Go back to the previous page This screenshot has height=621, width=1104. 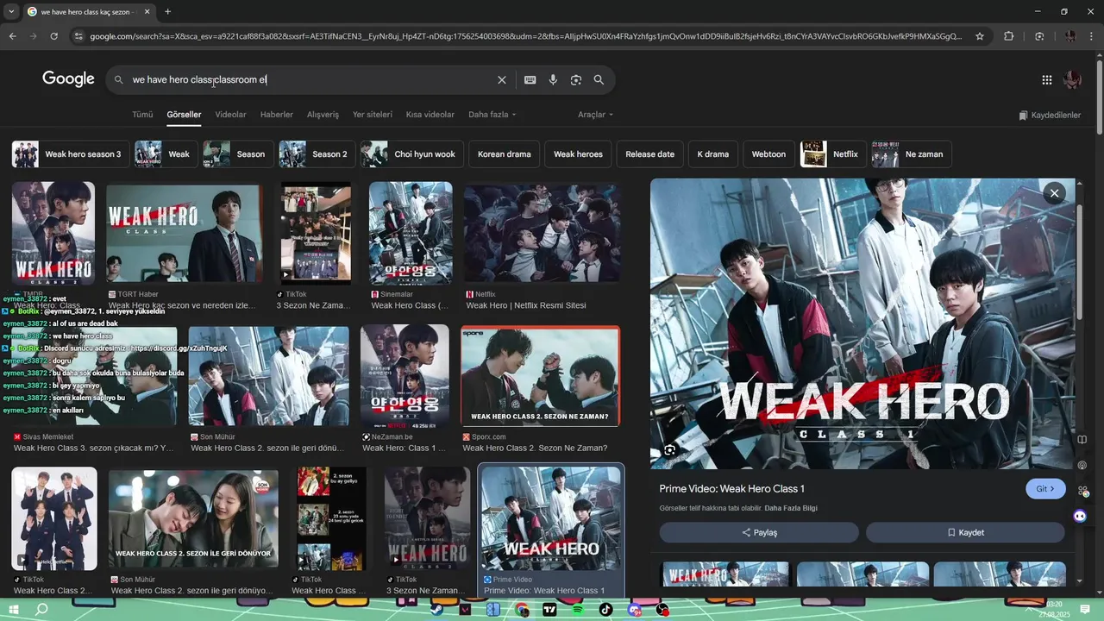[x=12, y=36]
